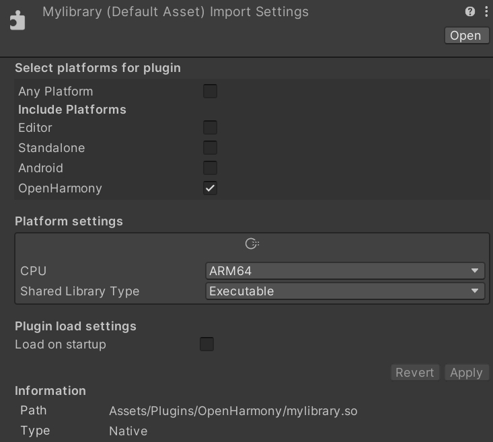Uncheck the OpenHarmony platform checkbox
The width and height of the screenshot is (493, 442).
(210, 188)
